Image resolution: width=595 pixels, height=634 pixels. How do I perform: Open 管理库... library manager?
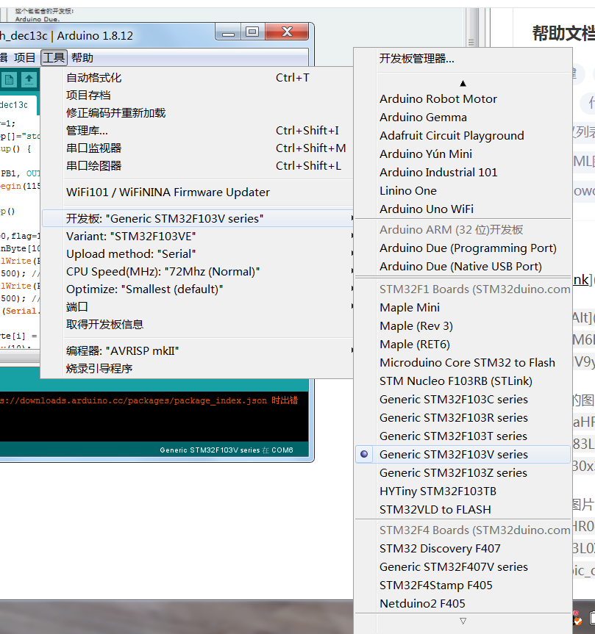[197, 131]
